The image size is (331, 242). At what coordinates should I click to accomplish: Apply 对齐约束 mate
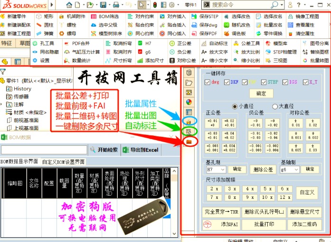(x=141, y=17)
